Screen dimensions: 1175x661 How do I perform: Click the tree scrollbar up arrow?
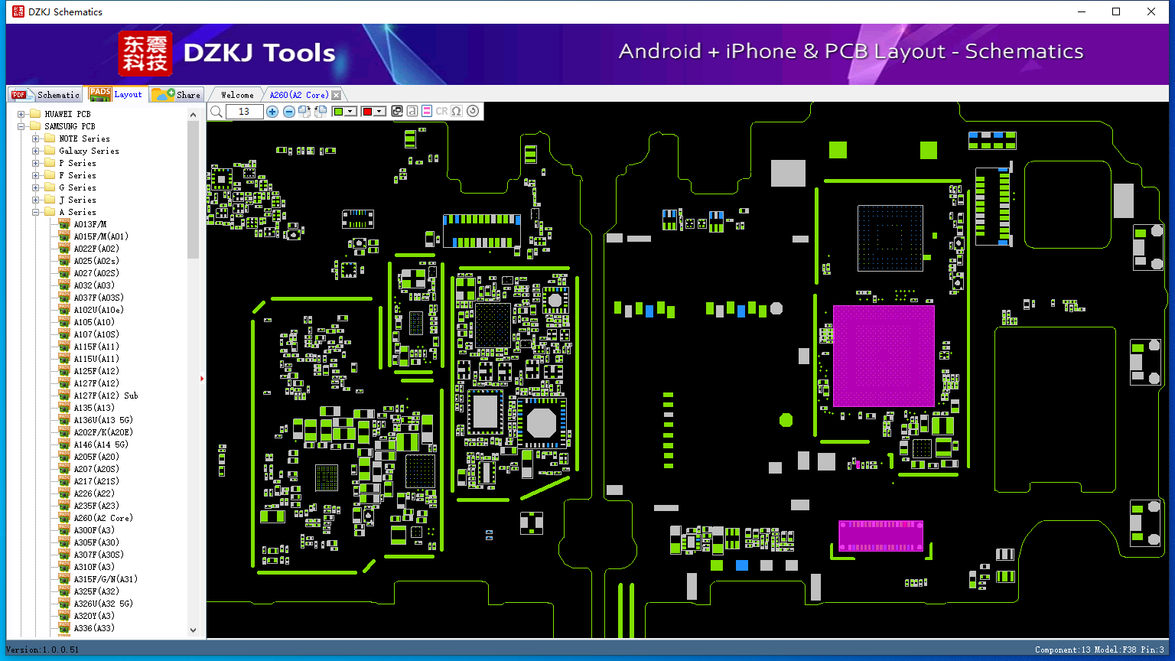193,115
